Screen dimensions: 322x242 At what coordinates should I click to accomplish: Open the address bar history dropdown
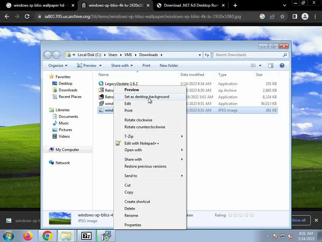coord(200,55)
